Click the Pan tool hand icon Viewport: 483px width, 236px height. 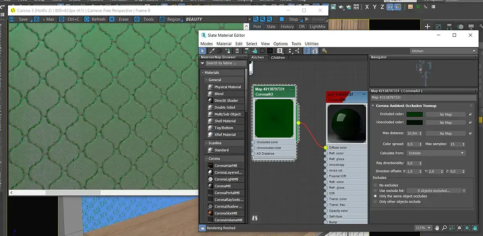point(437,228)
